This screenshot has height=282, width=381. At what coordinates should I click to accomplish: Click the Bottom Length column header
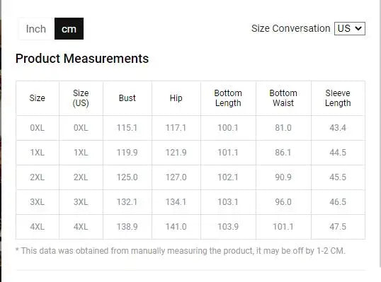[228, 98]
